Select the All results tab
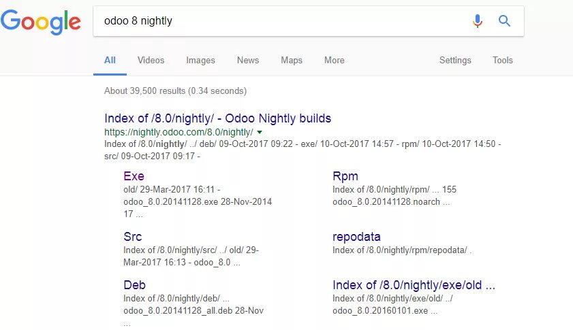 pos(110,60)
